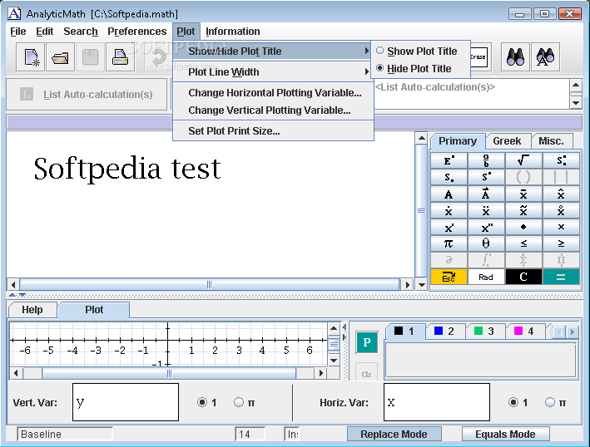
Task: Insert the dot product operator
Action: (523, 227)
